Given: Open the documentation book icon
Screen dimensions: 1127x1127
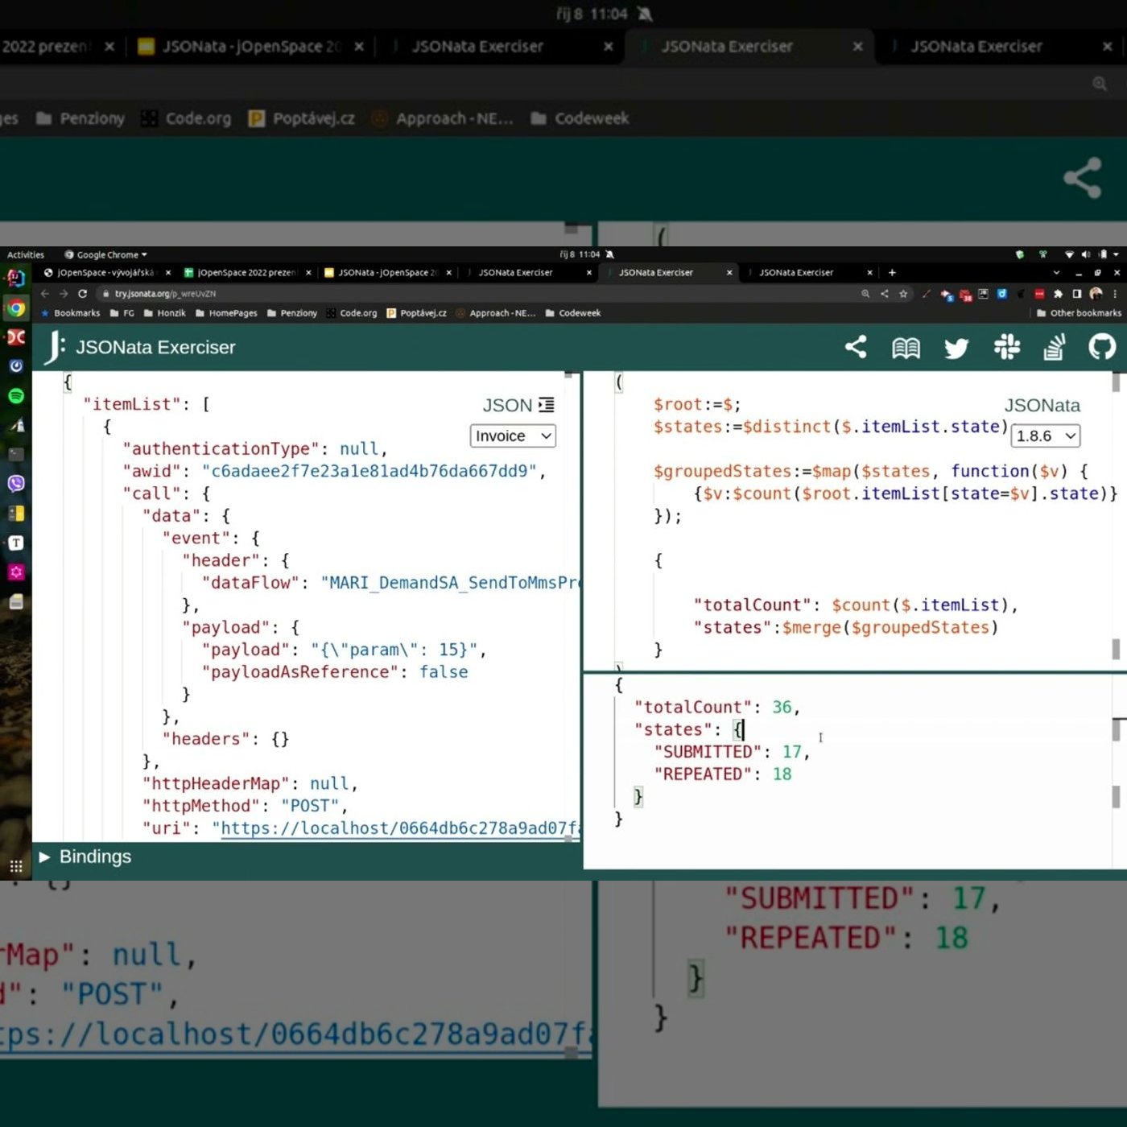Looking at the screenshot, I should pyautogui.click(x=906, y=348).
